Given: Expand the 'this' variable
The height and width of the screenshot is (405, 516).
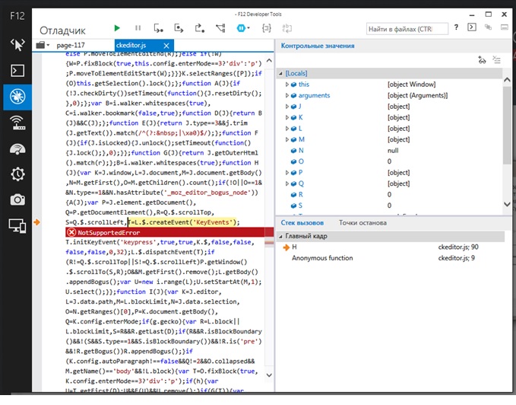Looking at the screenshot, I should point(287,85).
